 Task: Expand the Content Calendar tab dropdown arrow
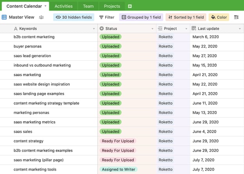coord(46,6)
